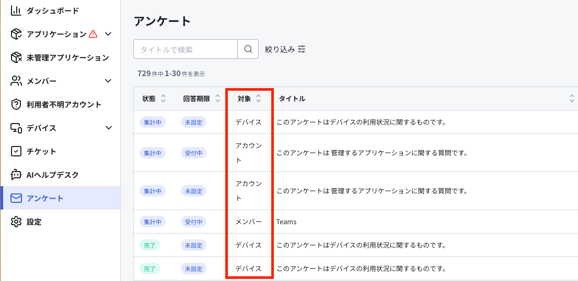Click the 対象 column header label
The width and height of the screenshot is (578, 281).
[245, 99]
